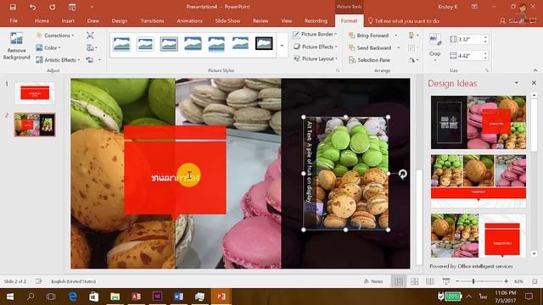Image resolution: width=543 pixels, height=305 pixels.
Task: Start presentation from beginning icon
Action: (x=72, y=7)
